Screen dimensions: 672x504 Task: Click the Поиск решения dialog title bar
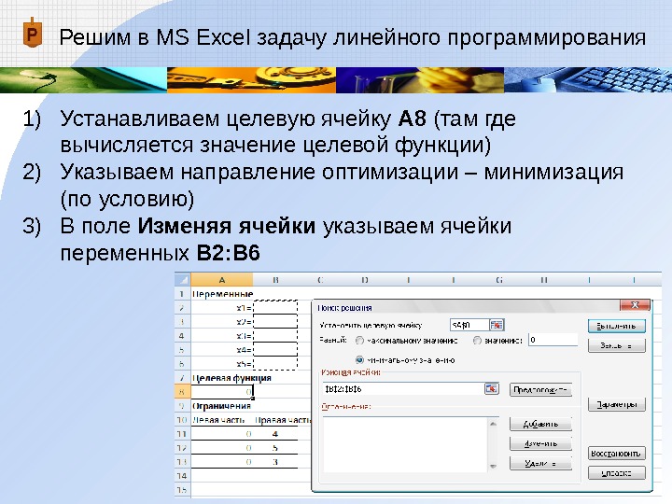466,307
